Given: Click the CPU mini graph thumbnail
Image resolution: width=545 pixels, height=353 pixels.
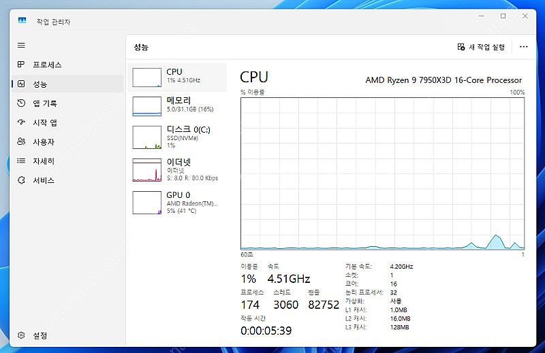Looking at the screenshot, I should (146, 77).
